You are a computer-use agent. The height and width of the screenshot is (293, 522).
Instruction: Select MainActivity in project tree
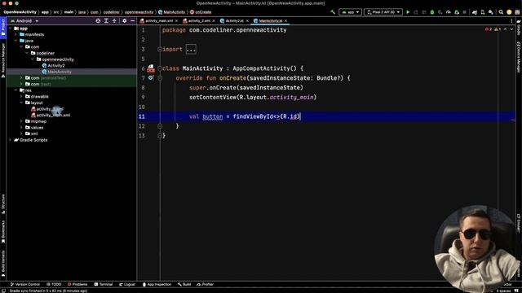click(56, 72)
